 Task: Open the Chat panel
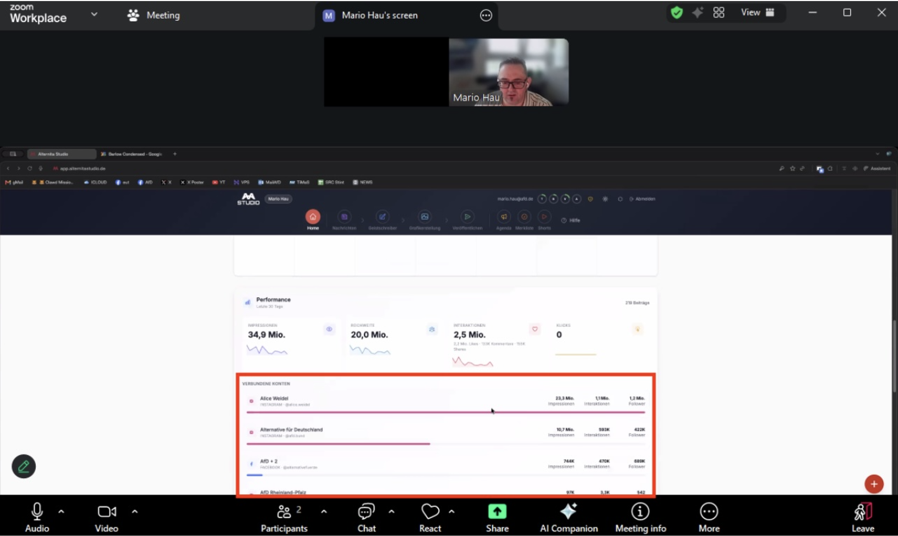(x=367, y=517)
